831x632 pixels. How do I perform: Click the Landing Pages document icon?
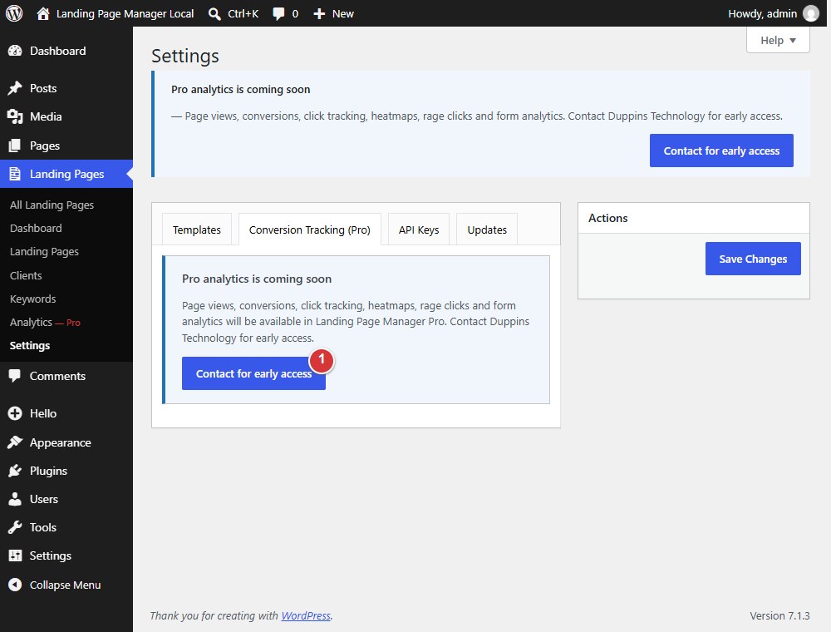[15, 174]
